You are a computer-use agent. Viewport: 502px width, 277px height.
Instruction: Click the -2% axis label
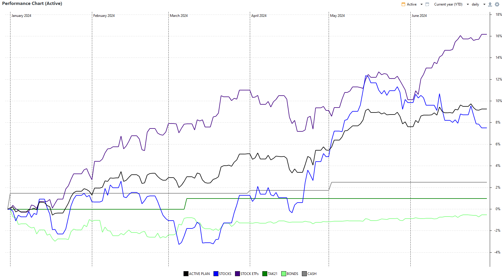(497, 230)
